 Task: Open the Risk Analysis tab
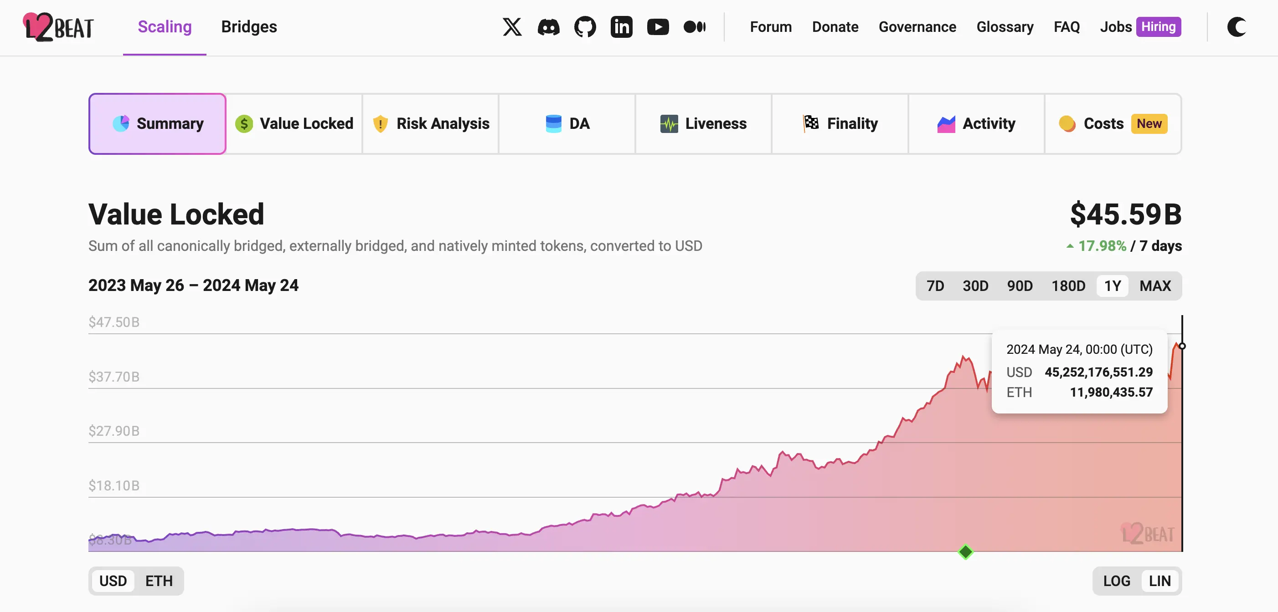click(431, 123)
